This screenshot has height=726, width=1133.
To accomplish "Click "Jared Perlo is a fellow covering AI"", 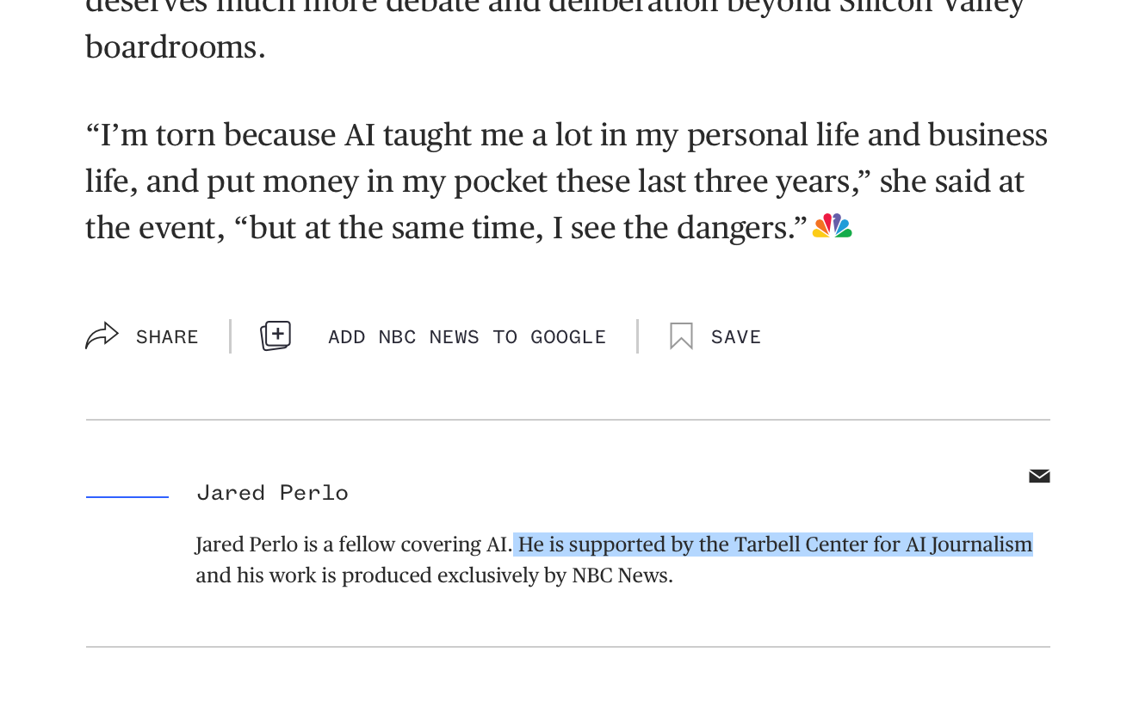I will click(x=353, y=544).
